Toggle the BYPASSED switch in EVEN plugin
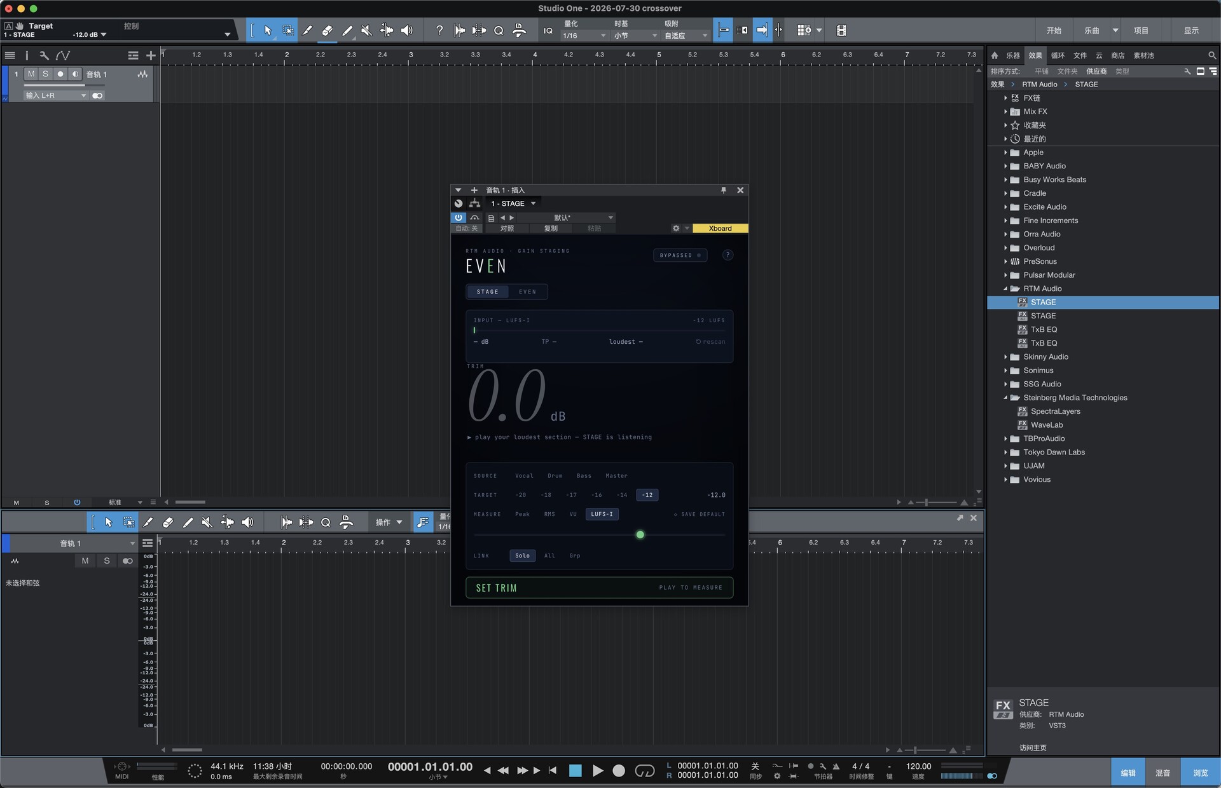 pos(680,255)
